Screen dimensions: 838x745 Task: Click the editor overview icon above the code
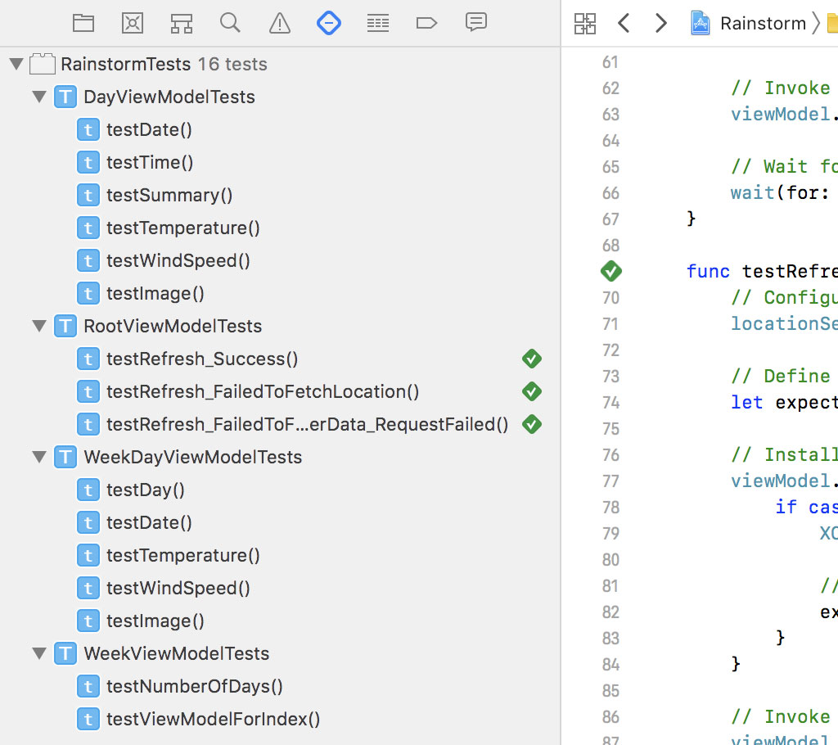coord(585,23)
